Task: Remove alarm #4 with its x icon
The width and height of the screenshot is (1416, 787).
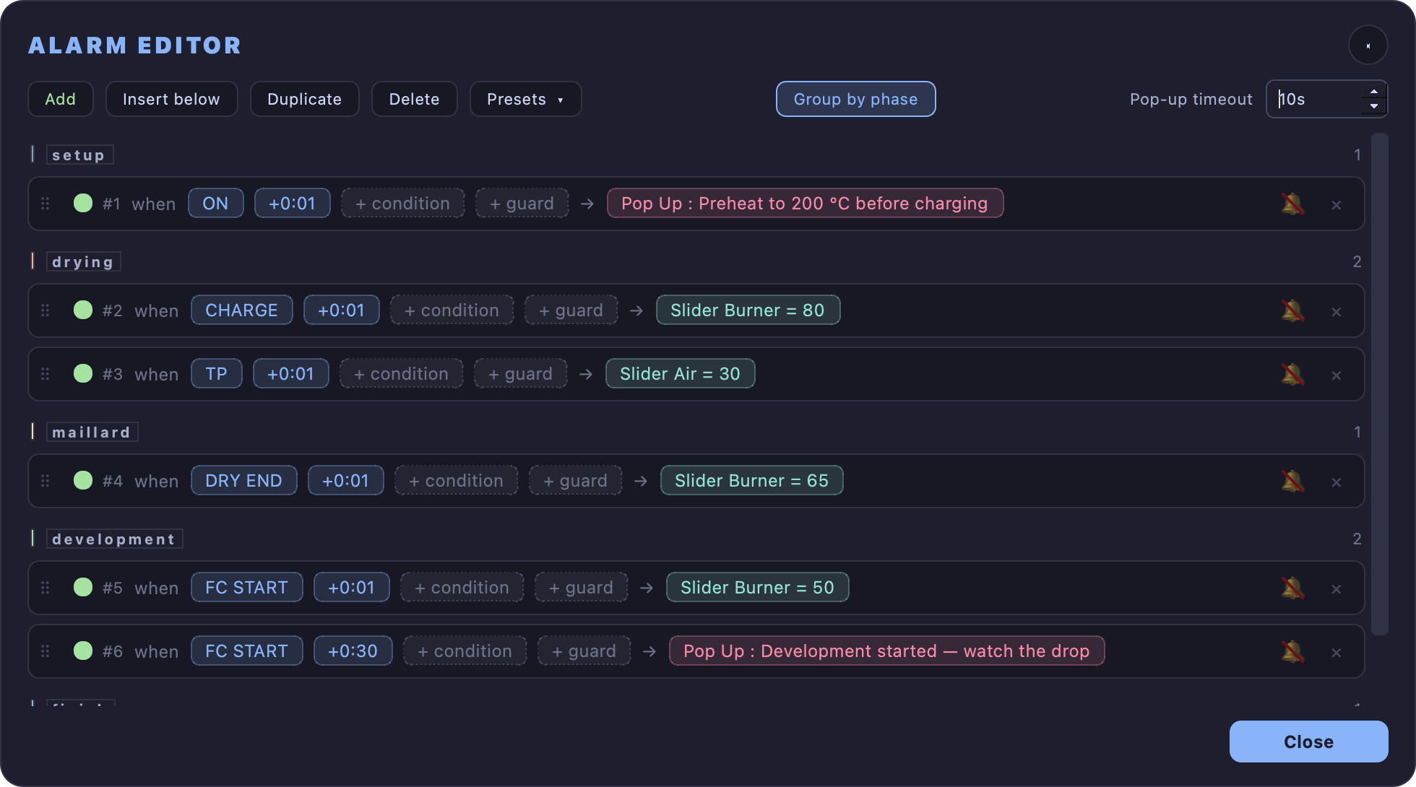Action: click(1337, 482)
